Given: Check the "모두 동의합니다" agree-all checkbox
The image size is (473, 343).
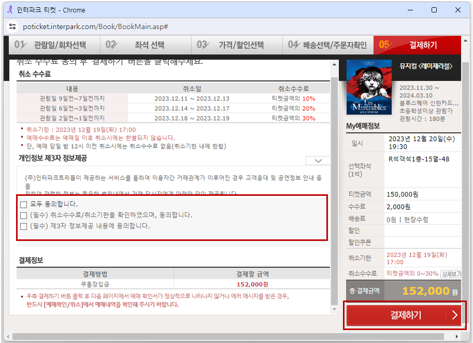Looking at the screenshot, I should pyautogui.click(x=24, y=205).
